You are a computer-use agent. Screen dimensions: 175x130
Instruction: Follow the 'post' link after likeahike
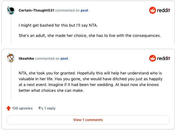click(64, 58)
